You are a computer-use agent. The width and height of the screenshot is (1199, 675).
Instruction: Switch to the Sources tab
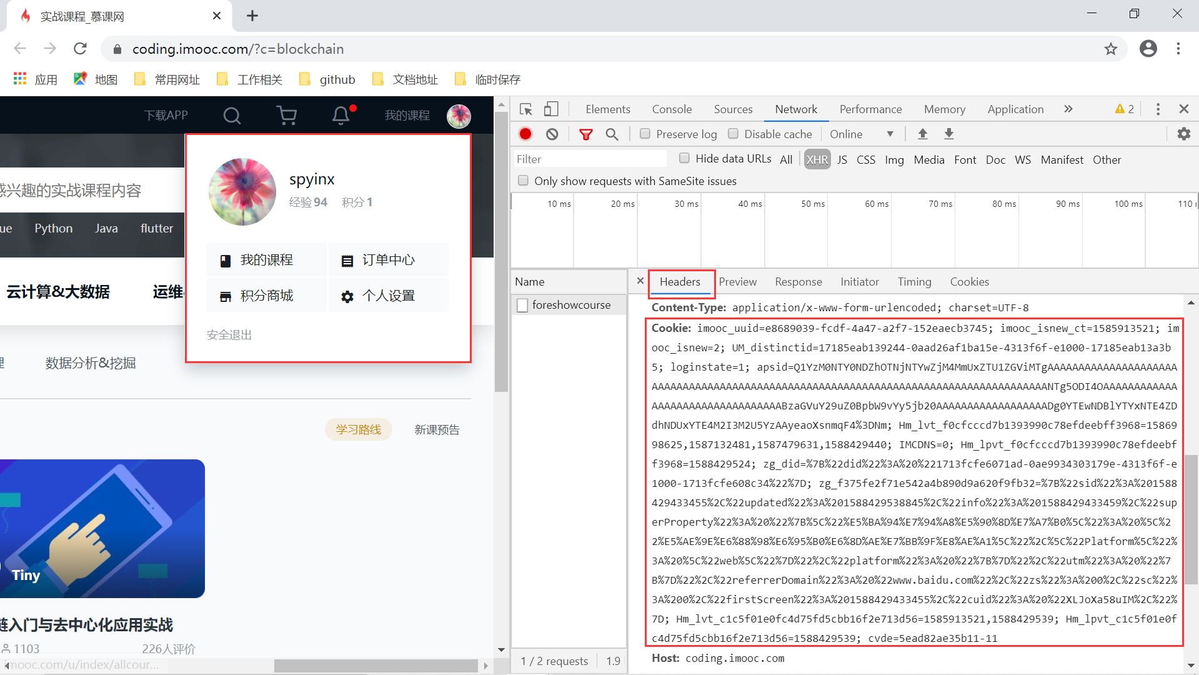[x=733, y=109]
